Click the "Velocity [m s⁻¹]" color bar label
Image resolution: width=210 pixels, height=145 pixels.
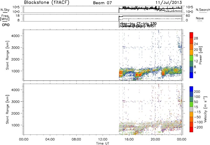[x=205, y=109]
